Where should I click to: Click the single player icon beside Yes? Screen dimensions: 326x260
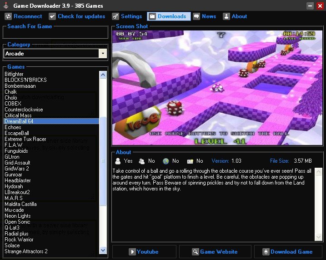118,161
